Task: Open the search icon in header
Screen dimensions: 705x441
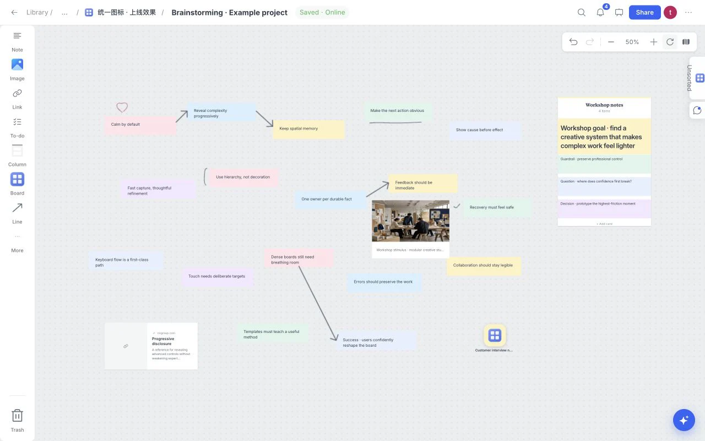Action: [x=582, y=12]
